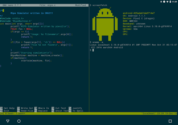Tap the Bluetooth status icon
Image resolution: width=178 pixels, height=125 pixels.
point(161,2)
